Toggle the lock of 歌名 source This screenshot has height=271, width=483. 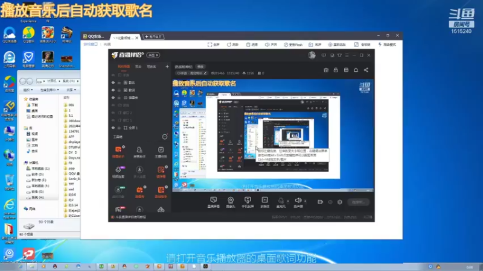click(x=119, y=83)
